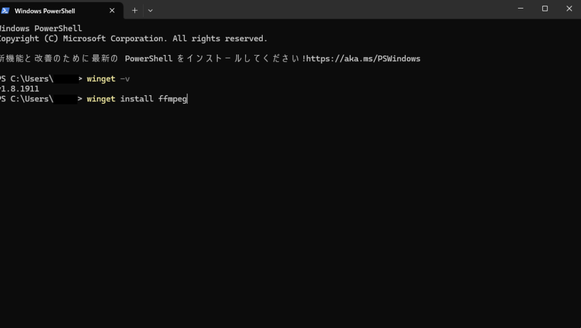
Task: Click the empty terminal area below the prompt
Action: (290, 215)
